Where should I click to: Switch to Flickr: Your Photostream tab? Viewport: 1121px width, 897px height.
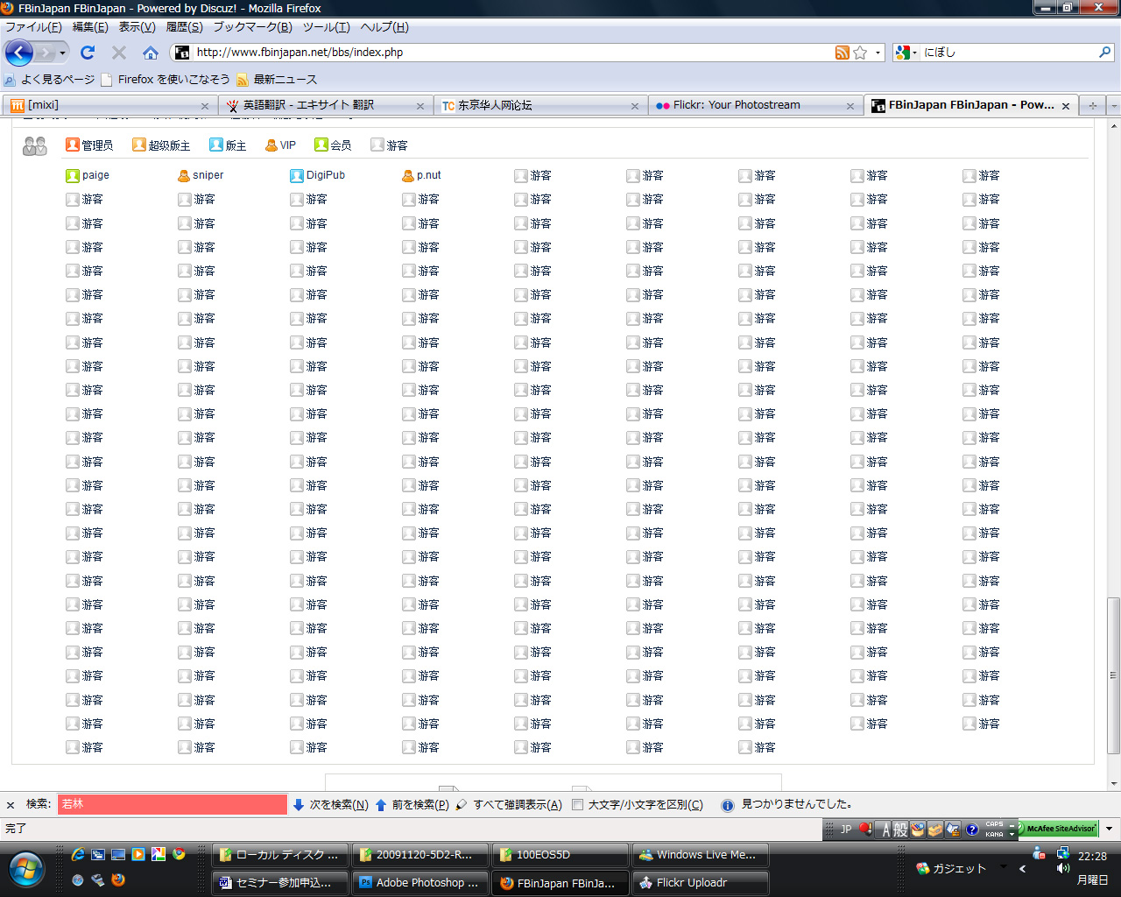pyautogui.click(x=756, y=105)
